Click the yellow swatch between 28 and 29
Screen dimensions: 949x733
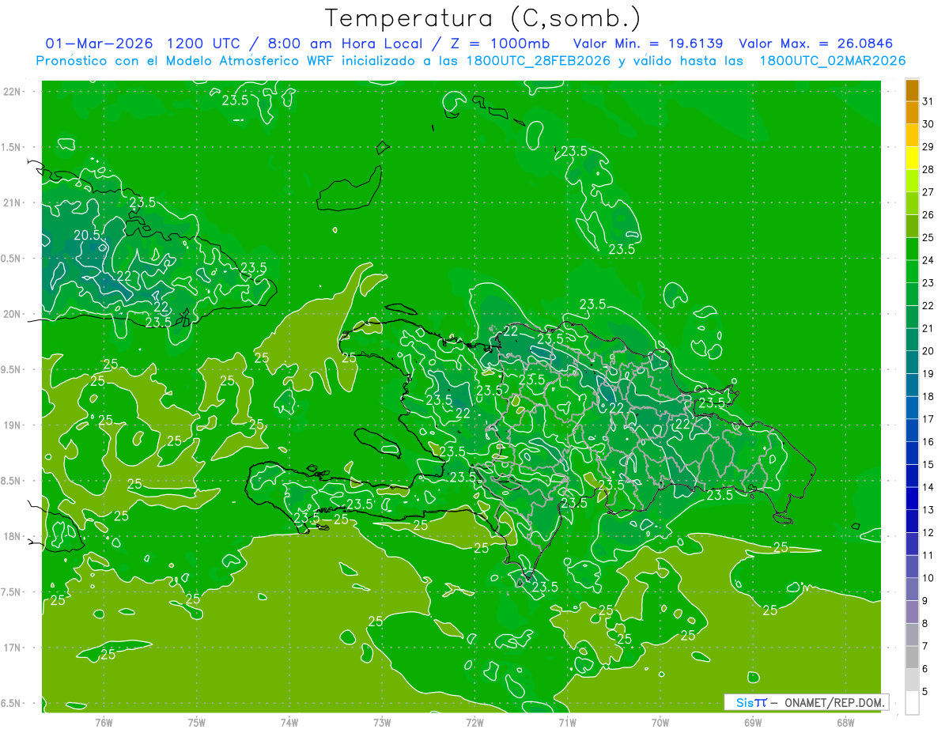tap(912, 158)
